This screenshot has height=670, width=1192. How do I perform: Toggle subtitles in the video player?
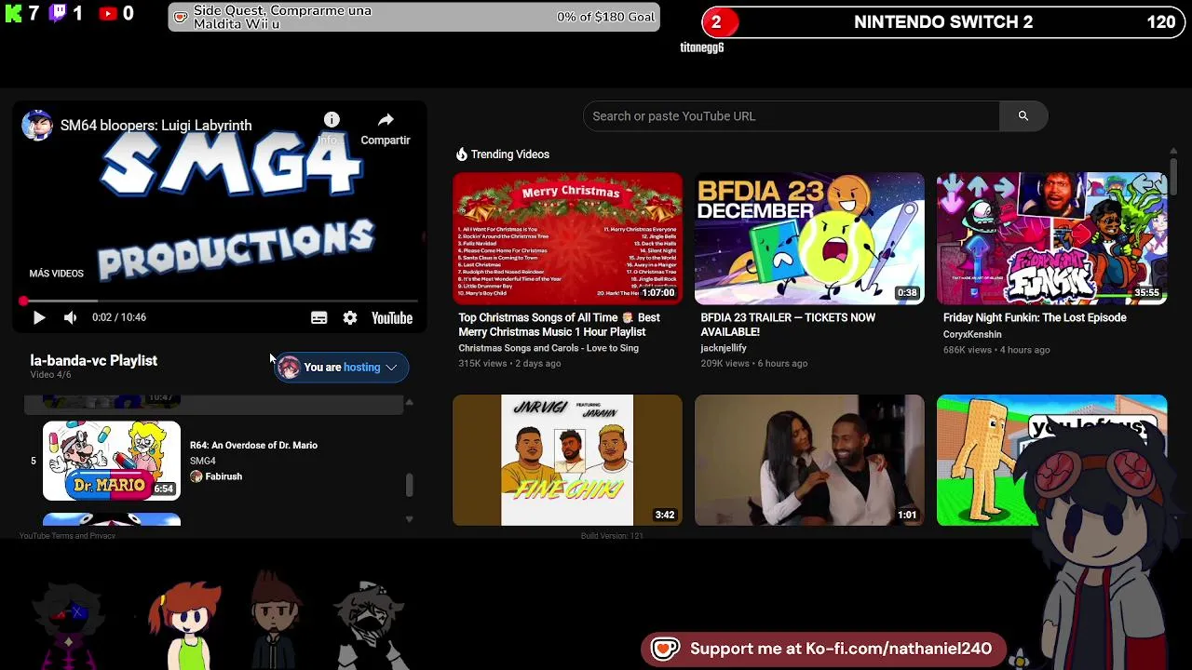pyautogui.click(x=318, y=318)
